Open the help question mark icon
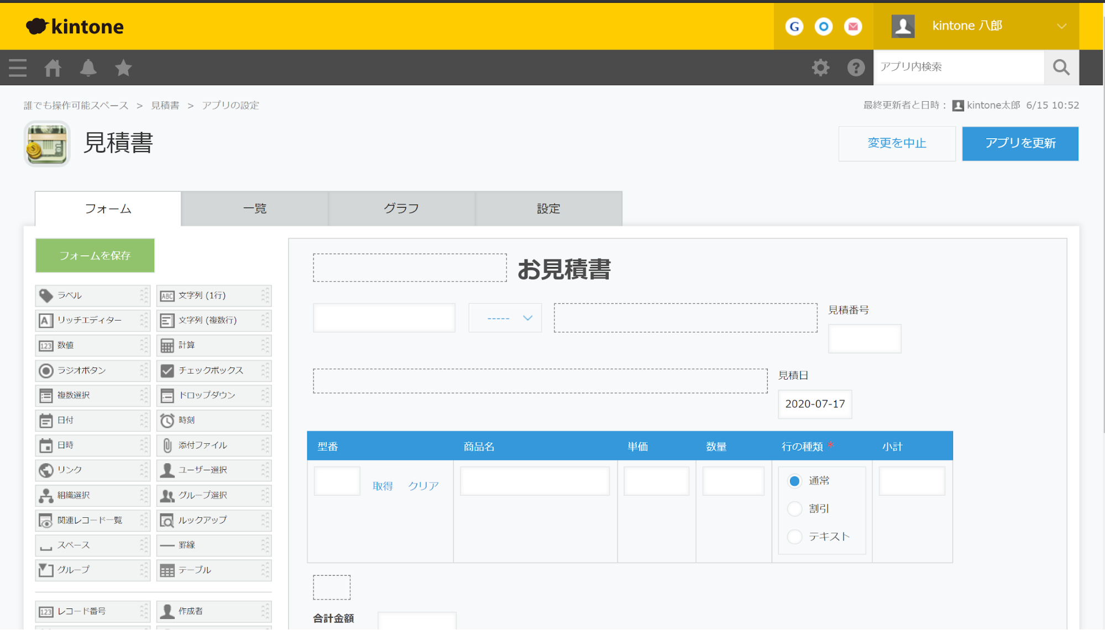The image size is (1105, 630). click(x=856, y=67)
